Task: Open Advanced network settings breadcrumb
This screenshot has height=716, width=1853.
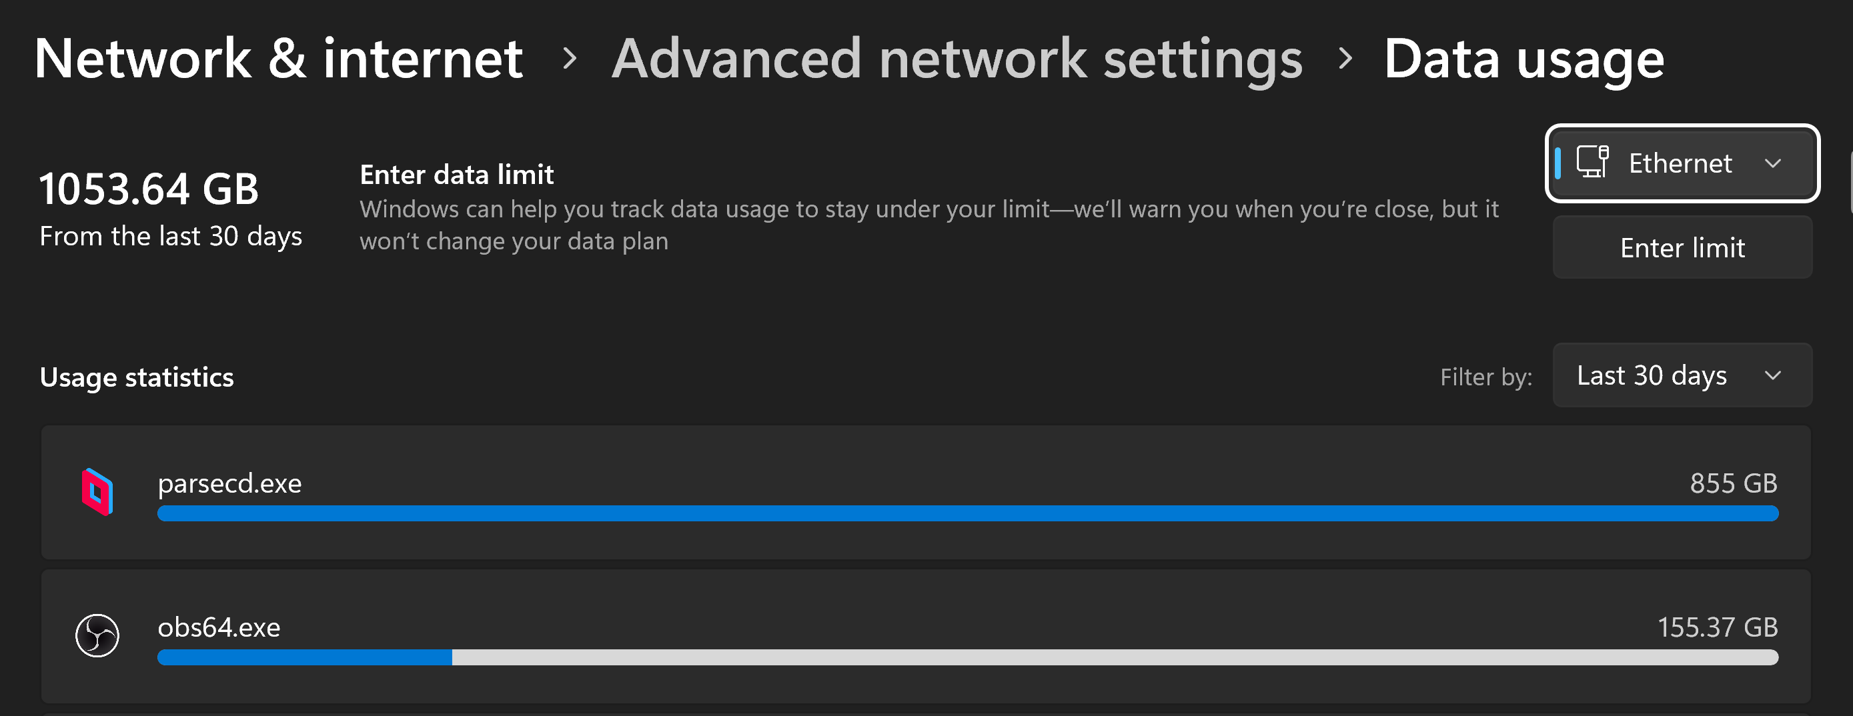Action: tap(957, 59)
